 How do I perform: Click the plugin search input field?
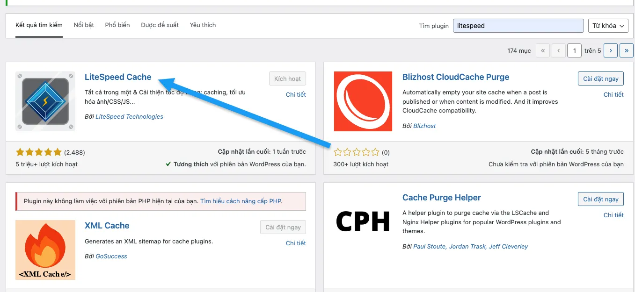[518, 26]
